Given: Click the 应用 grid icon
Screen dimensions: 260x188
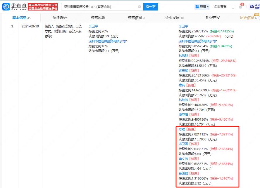Looking at the screenshot, I should pyautogui.click(x=197, y=6).
